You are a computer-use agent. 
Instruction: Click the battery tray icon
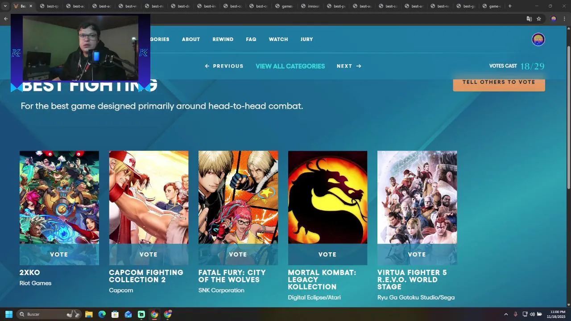coord(539,314)
